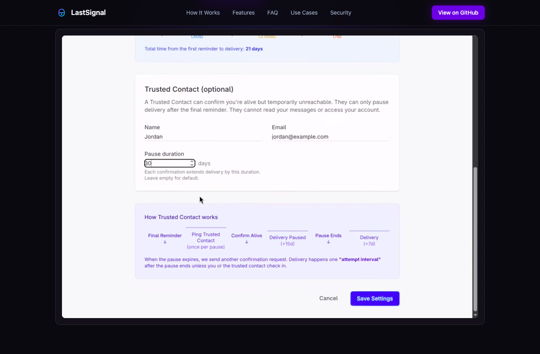Click the settings panel scrollbar thumb
Screen dimensions: 540x354
[475, 240]
